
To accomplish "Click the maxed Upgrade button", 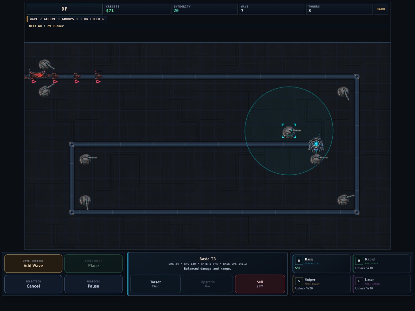I will coord(207,284).
